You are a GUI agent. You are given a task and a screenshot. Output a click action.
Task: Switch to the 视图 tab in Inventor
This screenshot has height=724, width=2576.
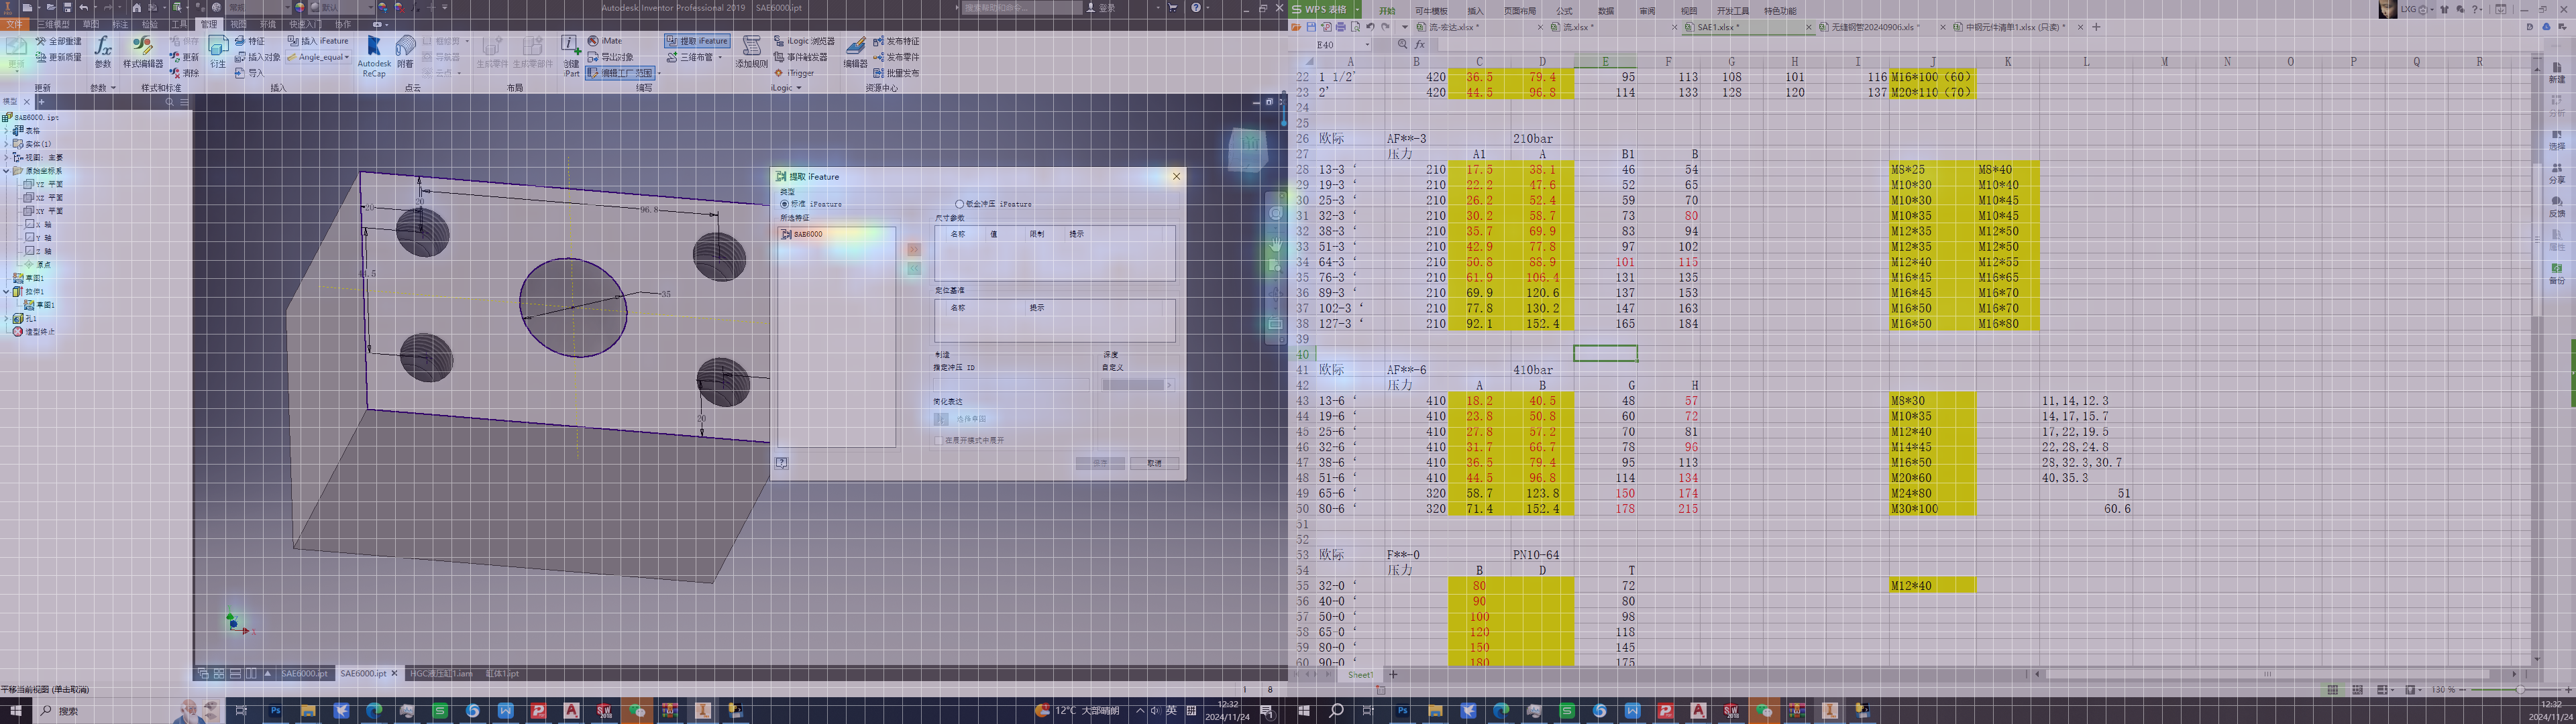coord(238,25)
